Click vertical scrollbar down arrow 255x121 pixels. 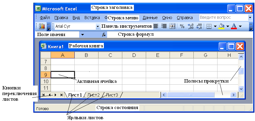coord(241,89)
